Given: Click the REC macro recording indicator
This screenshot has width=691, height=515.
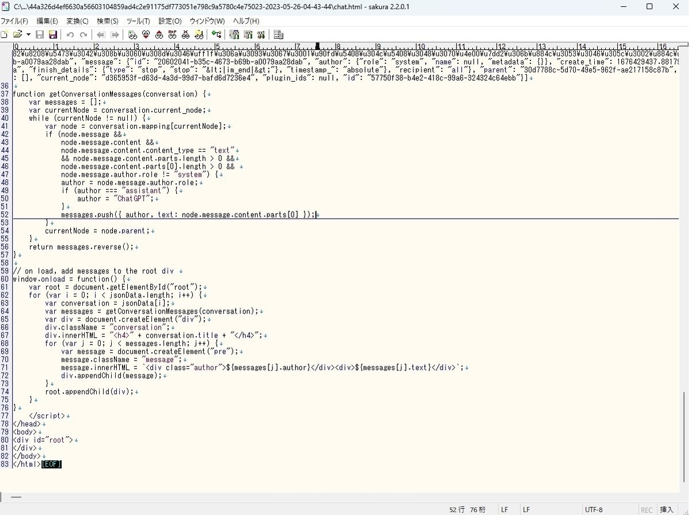Looking at the screenshot, I should click(x=646, y=510).
